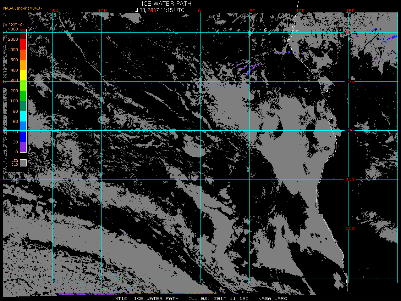Click the orange legend color band
This screenshot has width=401, height=301.
pyautogui.click(x=23, y=65)
